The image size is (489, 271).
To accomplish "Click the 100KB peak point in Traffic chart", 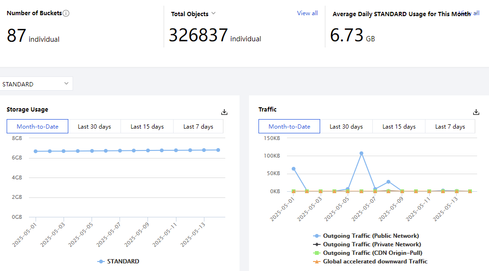I will point(361,153).
